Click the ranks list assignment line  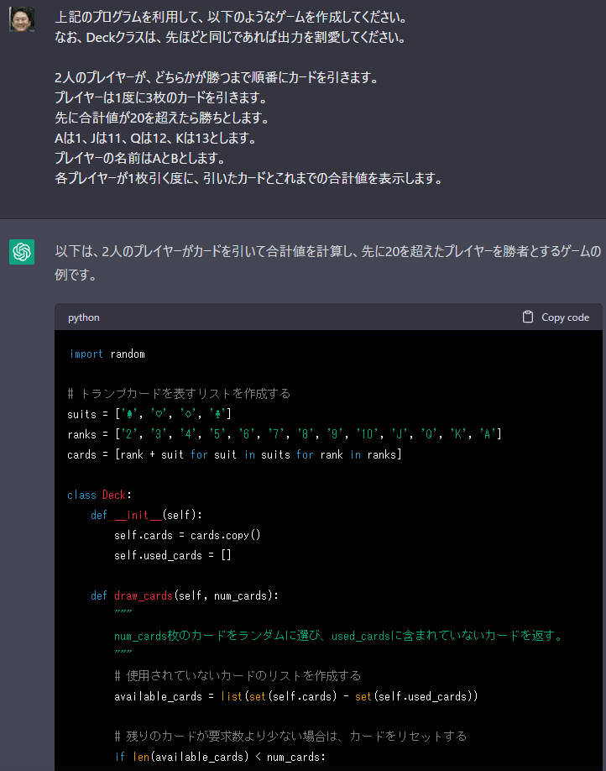coord(285,434)
